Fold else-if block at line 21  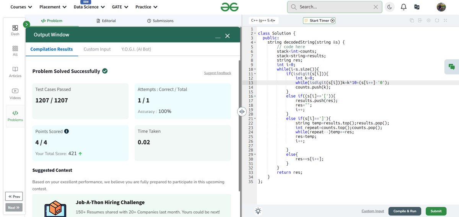tap(255, 119)
